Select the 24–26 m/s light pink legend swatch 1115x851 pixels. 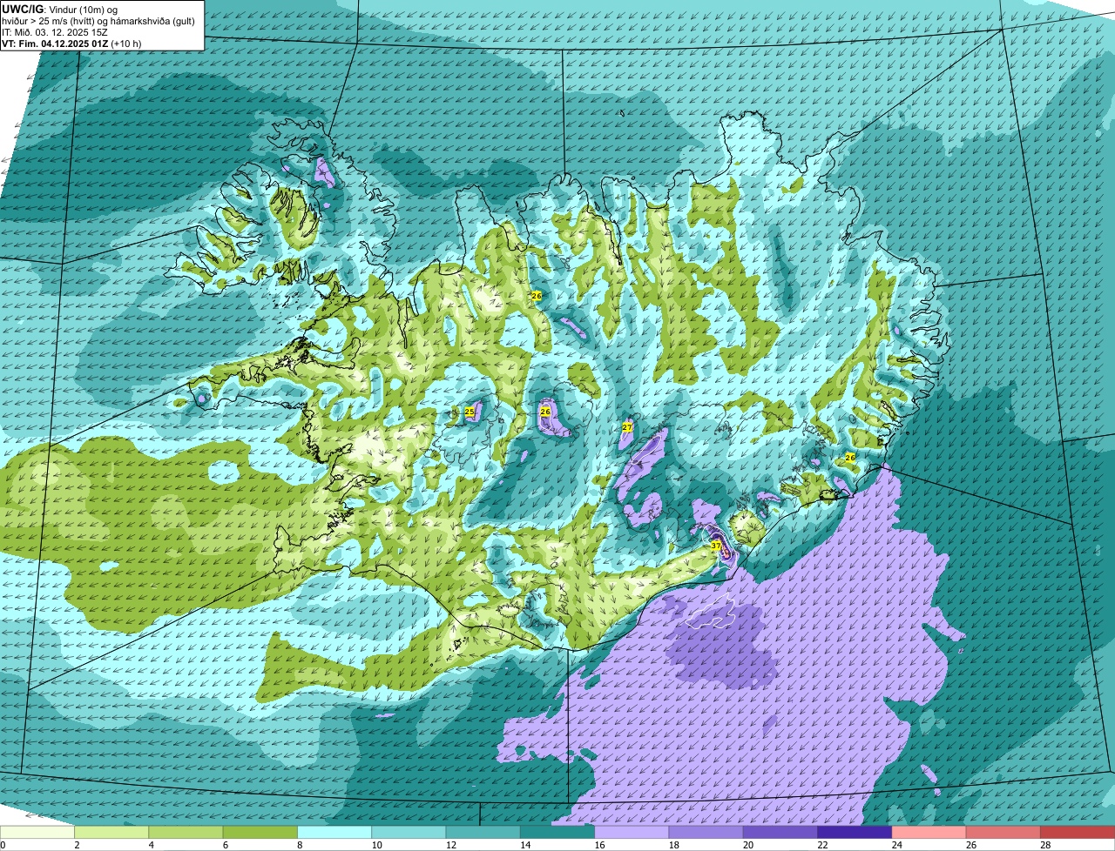click(929, 832)
